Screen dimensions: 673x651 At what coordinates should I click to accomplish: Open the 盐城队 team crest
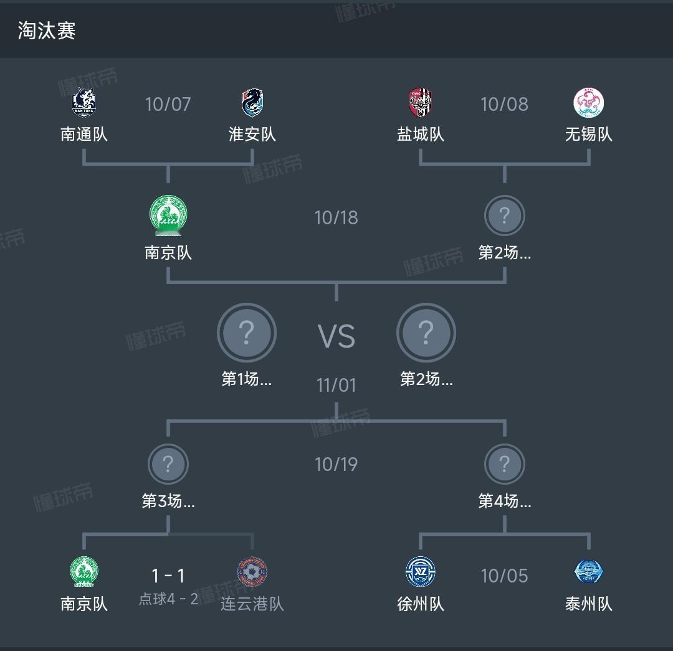(x=421, y=103)
